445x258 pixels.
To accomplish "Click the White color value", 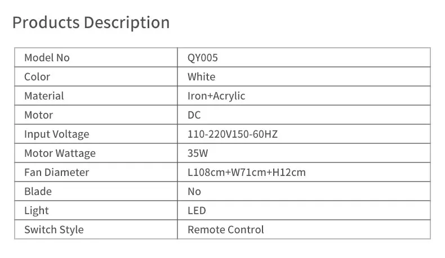I will pos(201,76).
